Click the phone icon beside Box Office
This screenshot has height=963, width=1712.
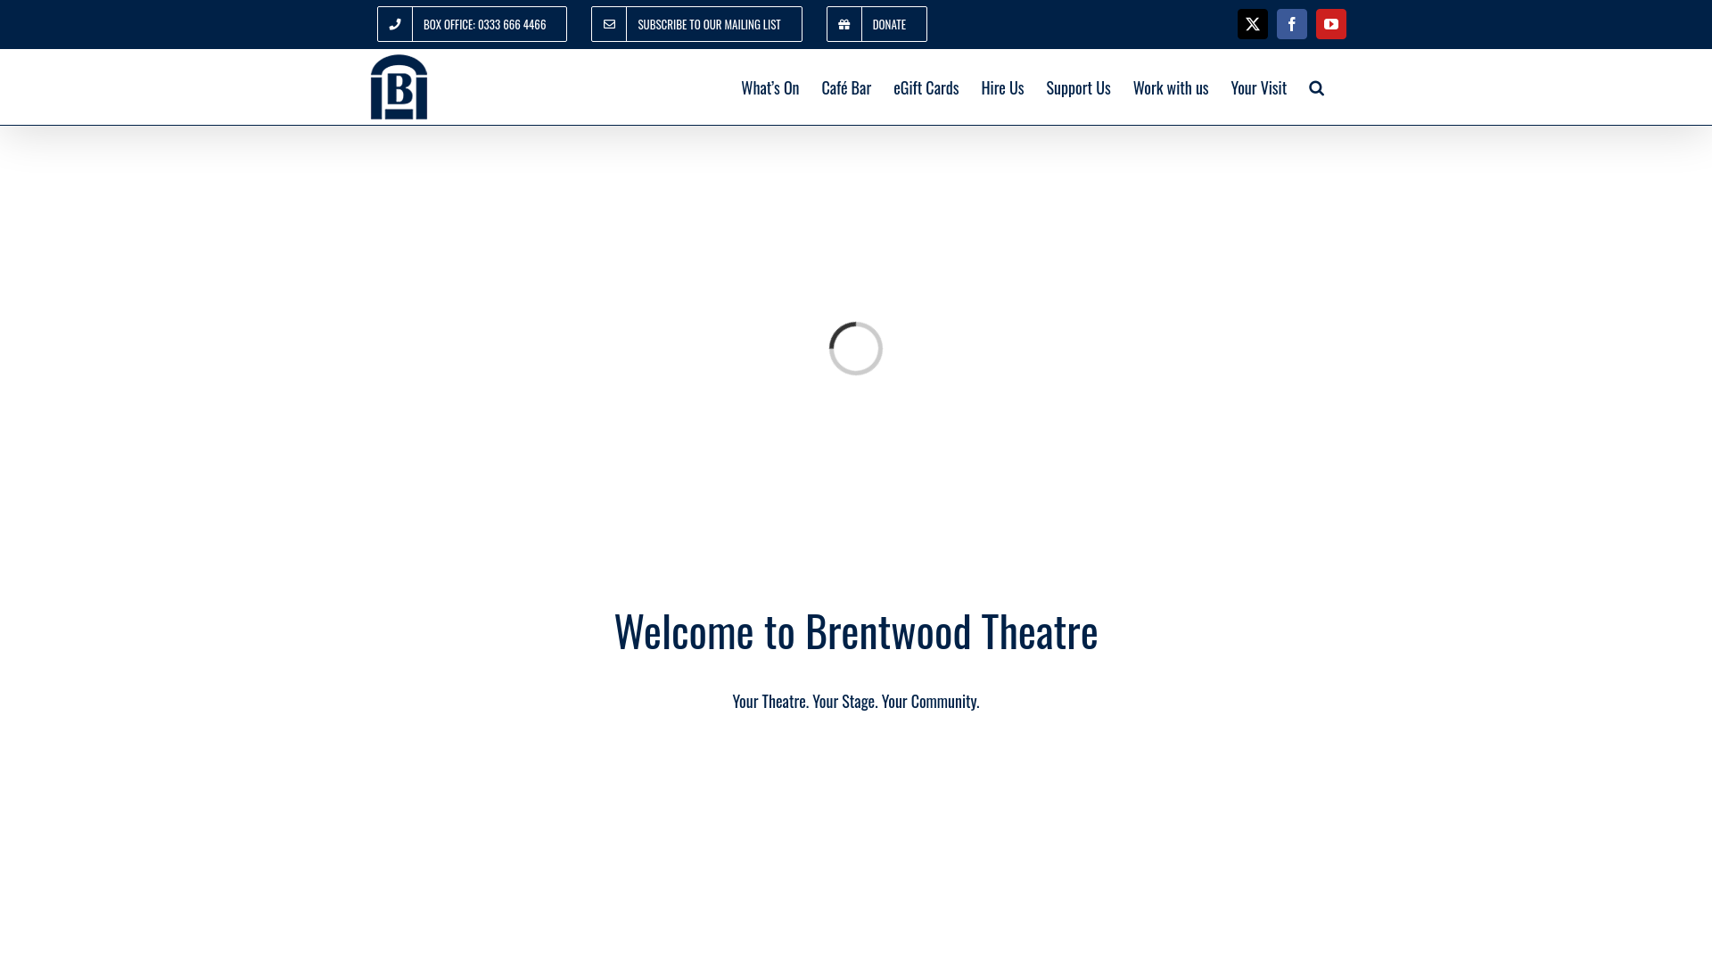(x=395, y=24)
